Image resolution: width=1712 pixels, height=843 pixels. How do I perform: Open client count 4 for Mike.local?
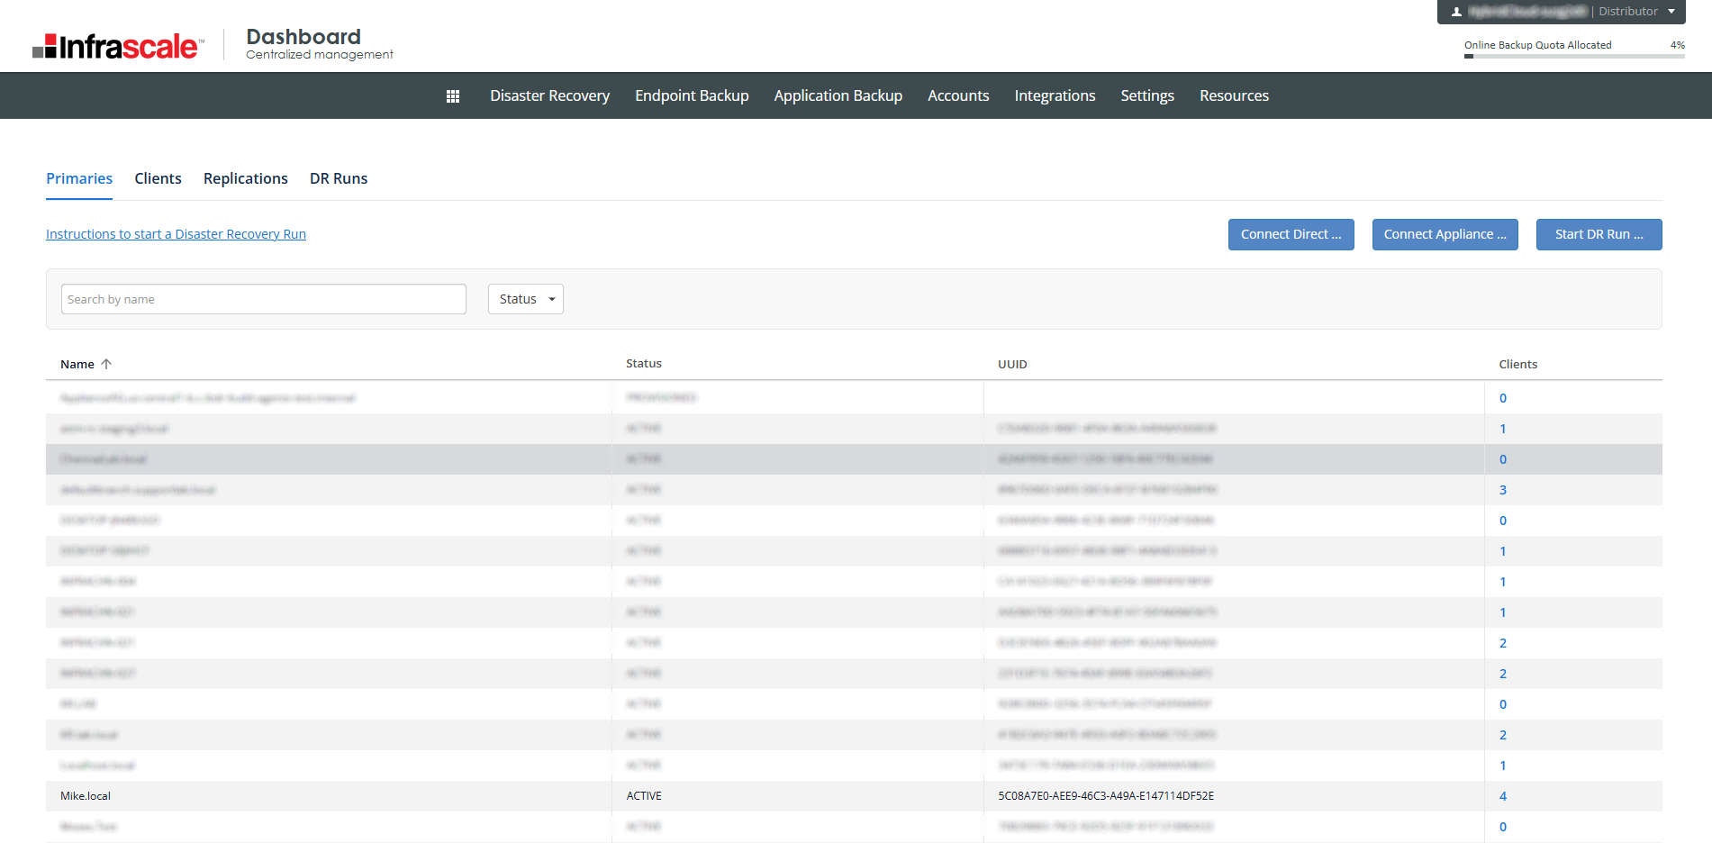coord(1502,796)
